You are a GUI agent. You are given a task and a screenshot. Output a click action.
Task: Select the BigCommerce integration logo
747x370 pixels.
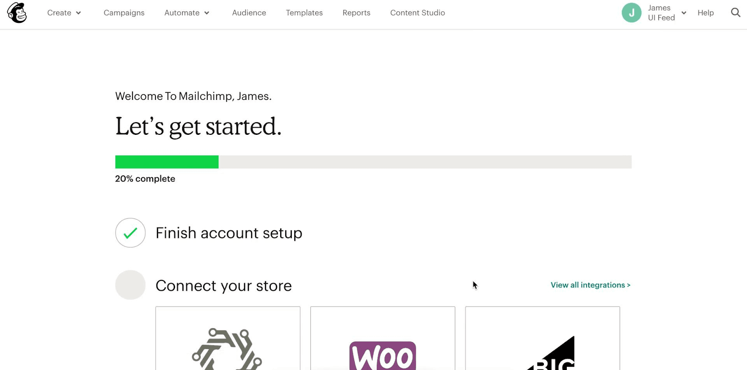coord(551,353)
